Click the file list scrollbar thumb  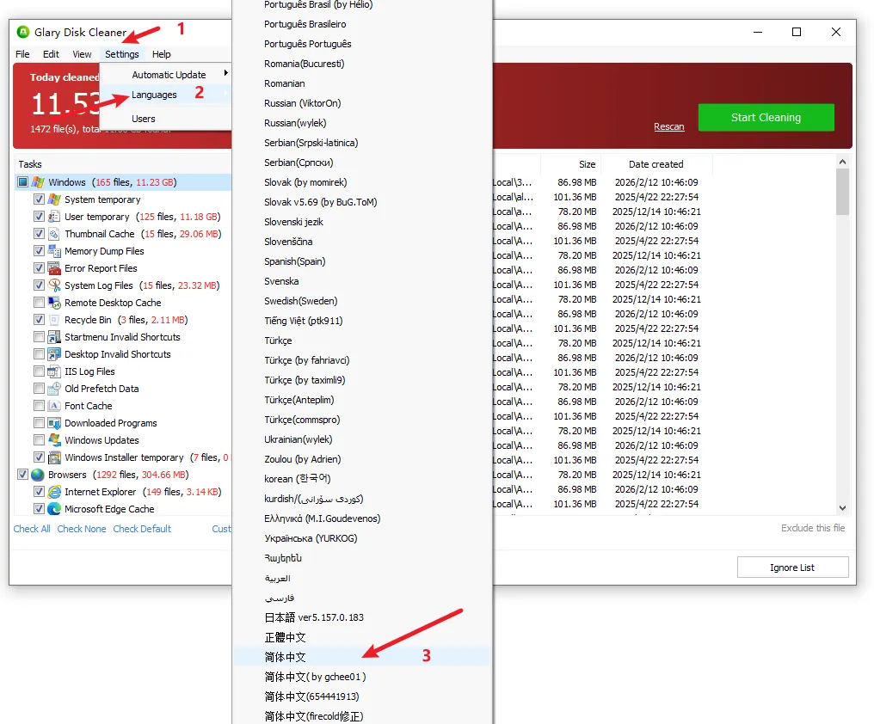pyautogui.click(x=842, y=192)
